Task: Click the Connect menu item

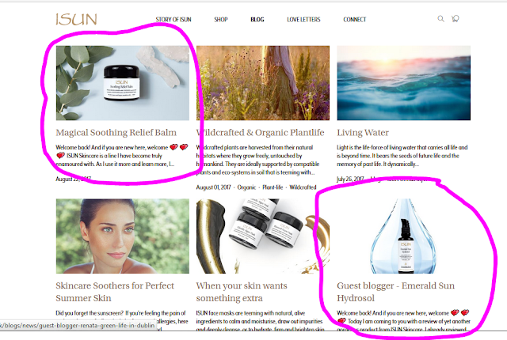Action: (355, 19)
